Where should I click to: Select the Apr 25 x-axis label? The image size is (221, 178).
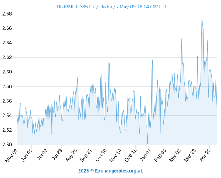tap(205, 155)
